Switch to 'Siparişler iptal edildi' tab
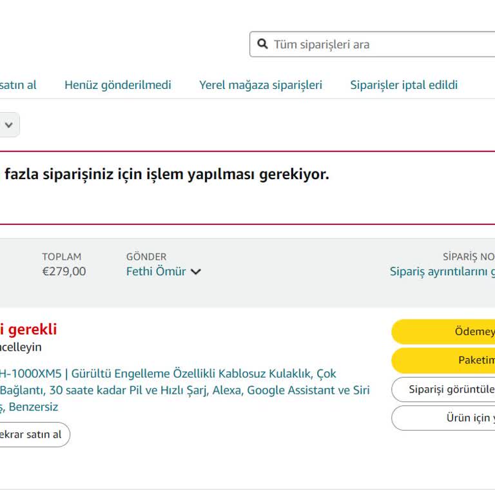This screenshot has width=495, height=495. [x=403, y=85]
